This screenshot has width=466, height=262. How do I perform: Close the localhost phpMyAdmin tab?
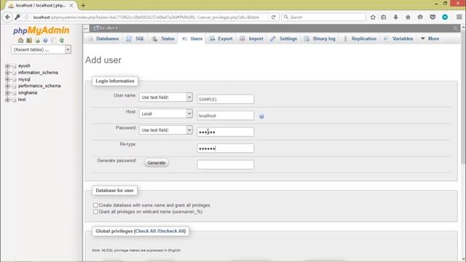tap(71, 5)
